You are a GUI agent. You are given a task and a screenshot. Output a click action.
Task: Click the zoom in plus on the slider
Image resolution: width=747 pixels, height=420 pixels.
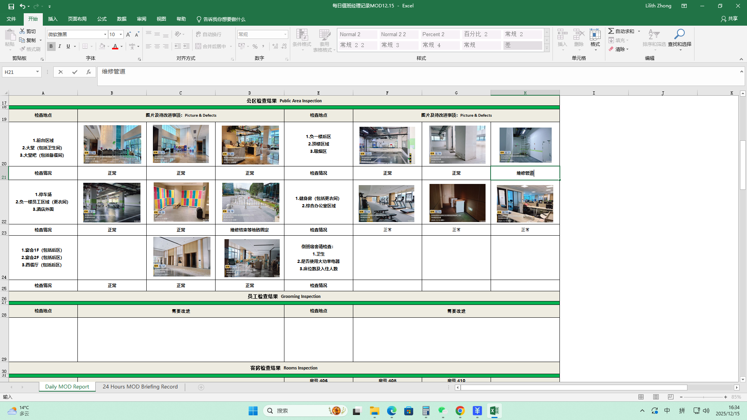(x=726, y=397)
